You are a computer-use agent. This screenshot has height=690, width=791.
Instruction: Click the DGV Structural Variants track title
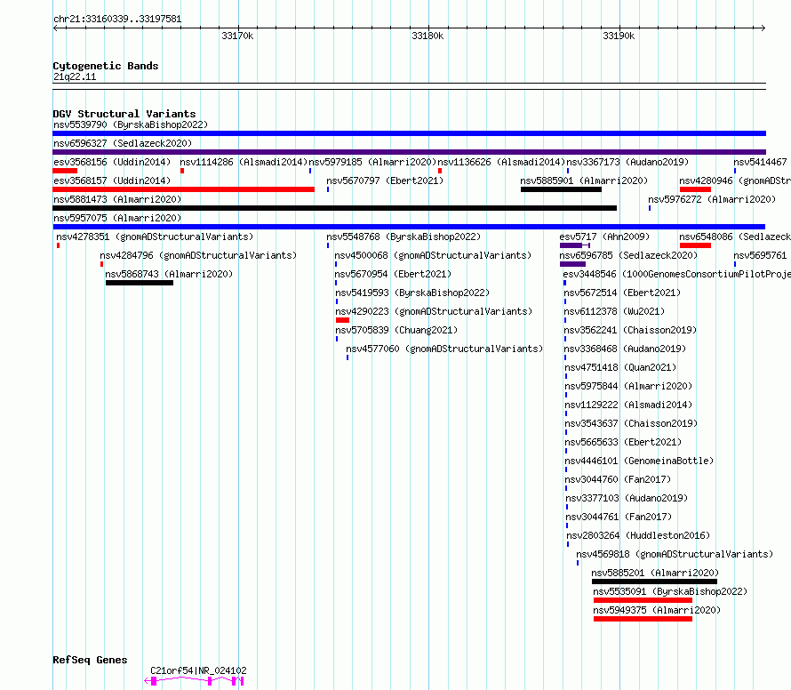(x=124, y=114)
